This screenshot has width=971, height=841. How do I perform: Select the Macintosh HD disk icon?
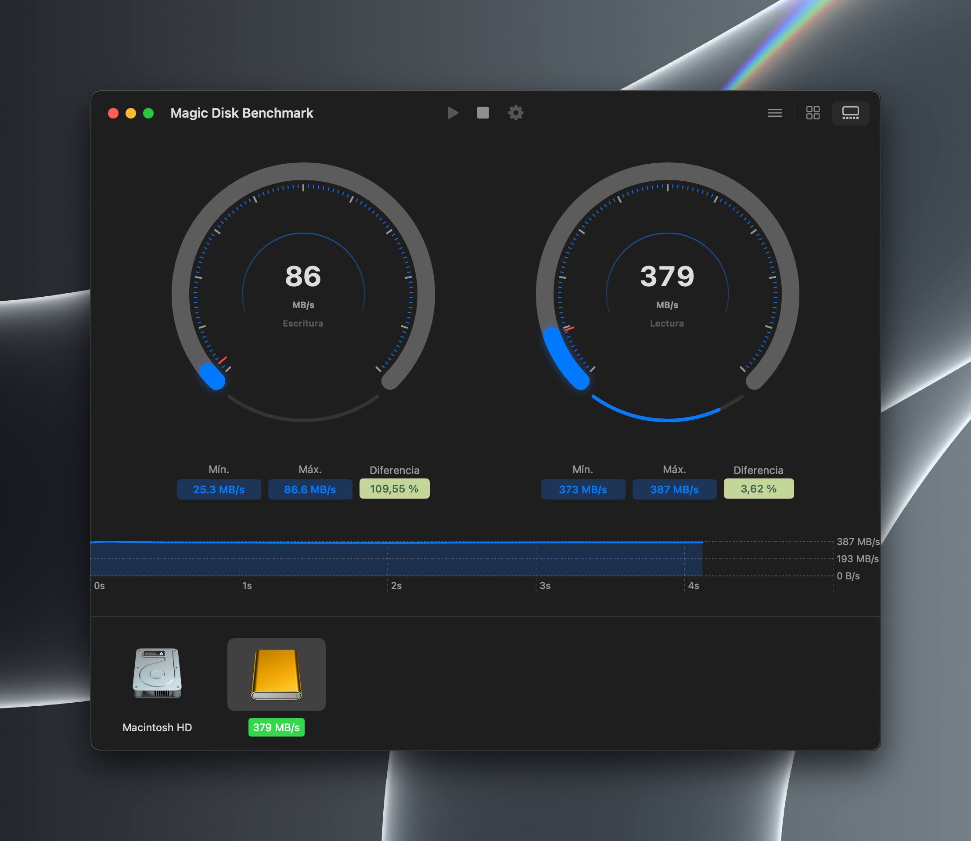click(157, 673)
